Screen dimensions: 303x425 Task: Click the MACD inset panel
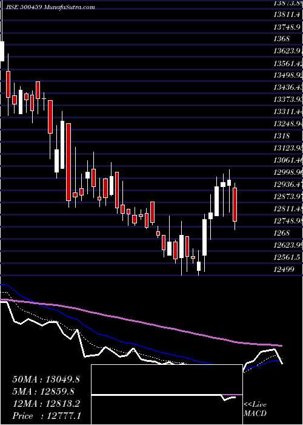pos(167,395)
